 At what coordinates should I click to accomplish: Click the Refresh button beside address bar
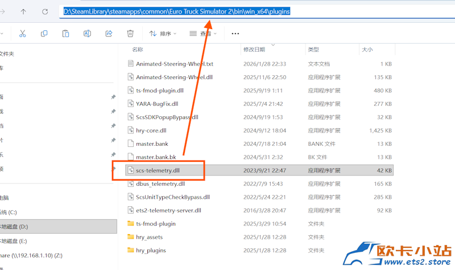(x=45, y=11)
